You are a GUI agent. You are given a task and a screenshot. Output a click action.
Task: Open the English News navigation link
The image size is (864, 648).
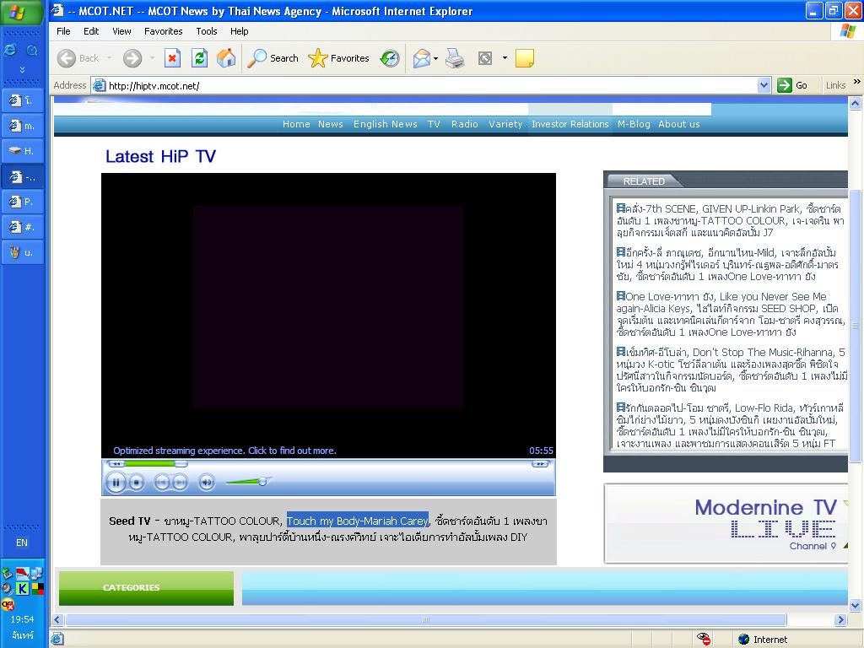(x=385, y=124)
